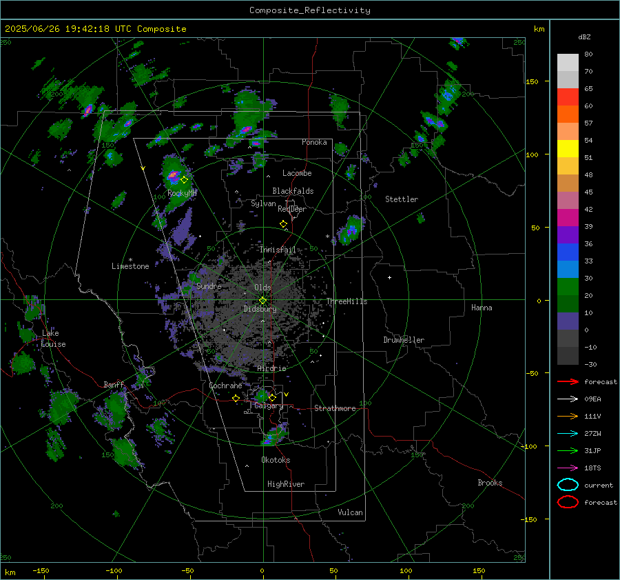Image resolution: width=620 pixels, height=580 pixels.
Task: Click the yellow diamond marker below Cochrane
Action: (236, 398)
